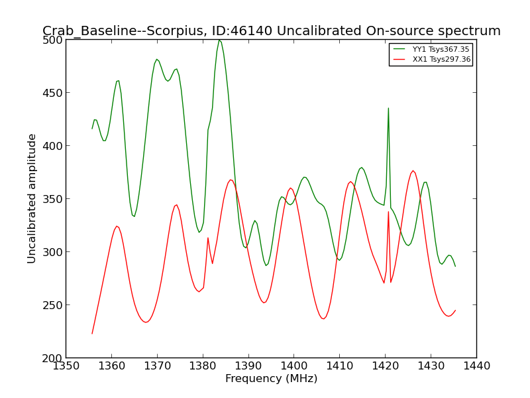Click the 1380 x-axis tick label
The height and width of the screenshot is (398, 530).
coord(203,366)
